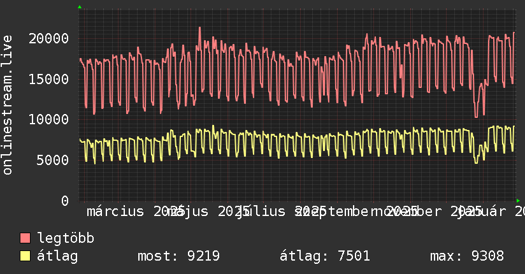The image size is (525, 274).
Task: Click the 0 y-axis label
Action: tap(65, 201)
